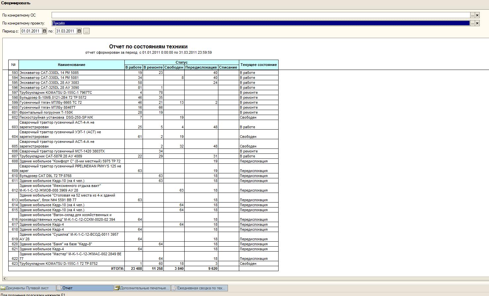Open calendar for period end date
Screen dimensions: 489x296
pos(79,31)
